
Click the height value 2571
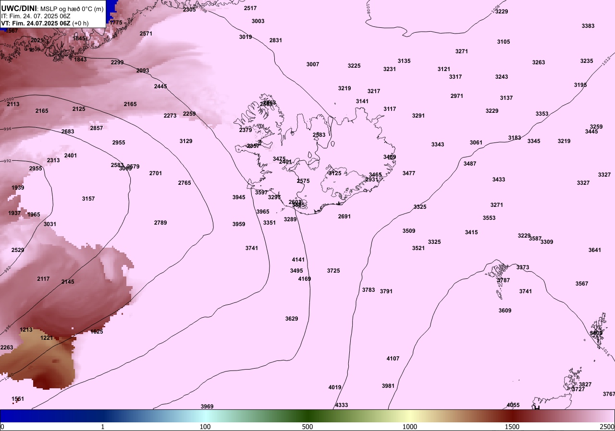pyautogui.click(x=146, y=34)
